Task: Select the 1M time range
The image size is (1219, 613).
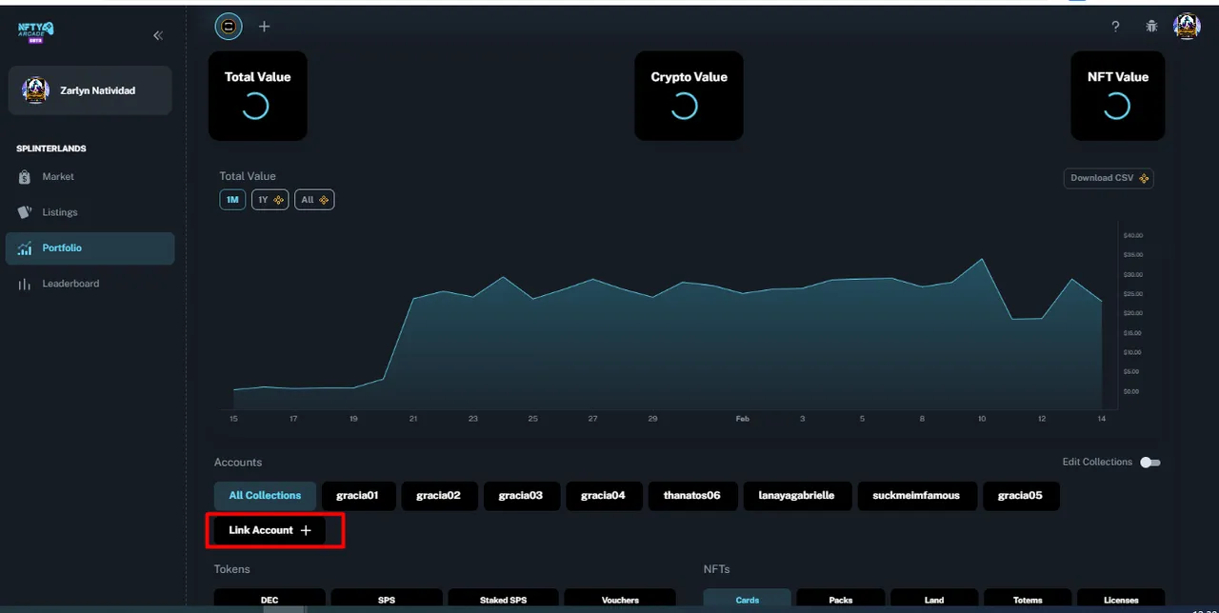Action: point(232,200)
